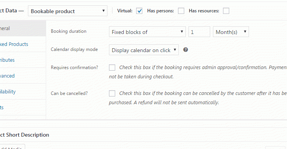The image size is (287, 149).
Task: Tick the Can be cancelled checkbox
Action: coord(112,93)
